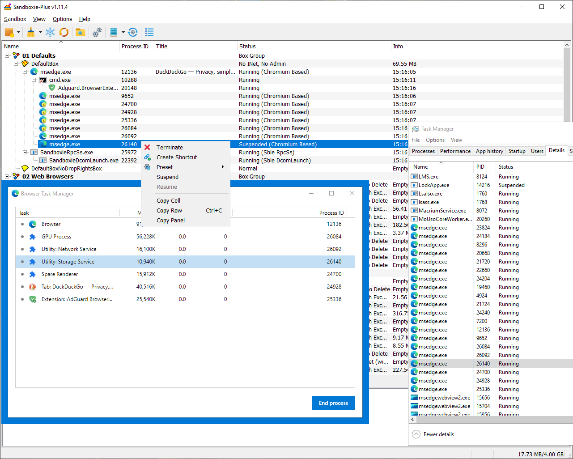Create a new sandbox with the orange box icon
573x459 pixels.
pos(8,32)
